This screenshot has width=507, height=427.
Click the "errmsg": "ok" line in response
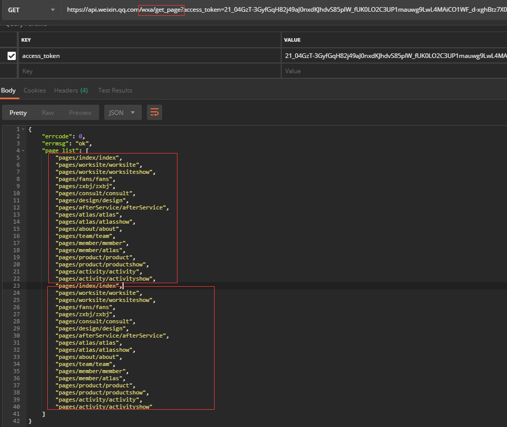[67, 144]
